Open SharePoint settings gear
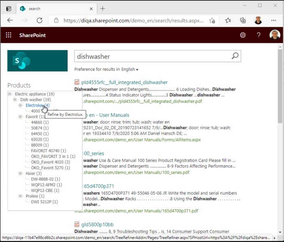Viewport: 284px width, 242px height. 243,35
